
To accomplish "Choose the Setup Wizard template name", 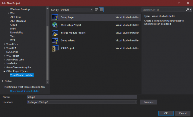I will (68, 40).
